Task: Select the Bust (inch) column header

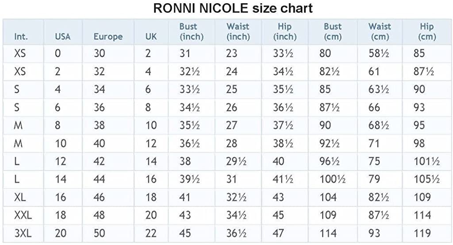Action: (x=191, y=31)
